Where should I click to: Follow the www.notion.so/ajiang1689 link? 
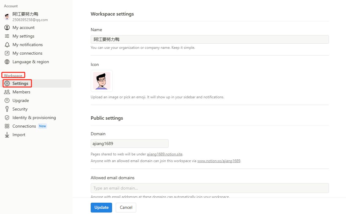219,161
